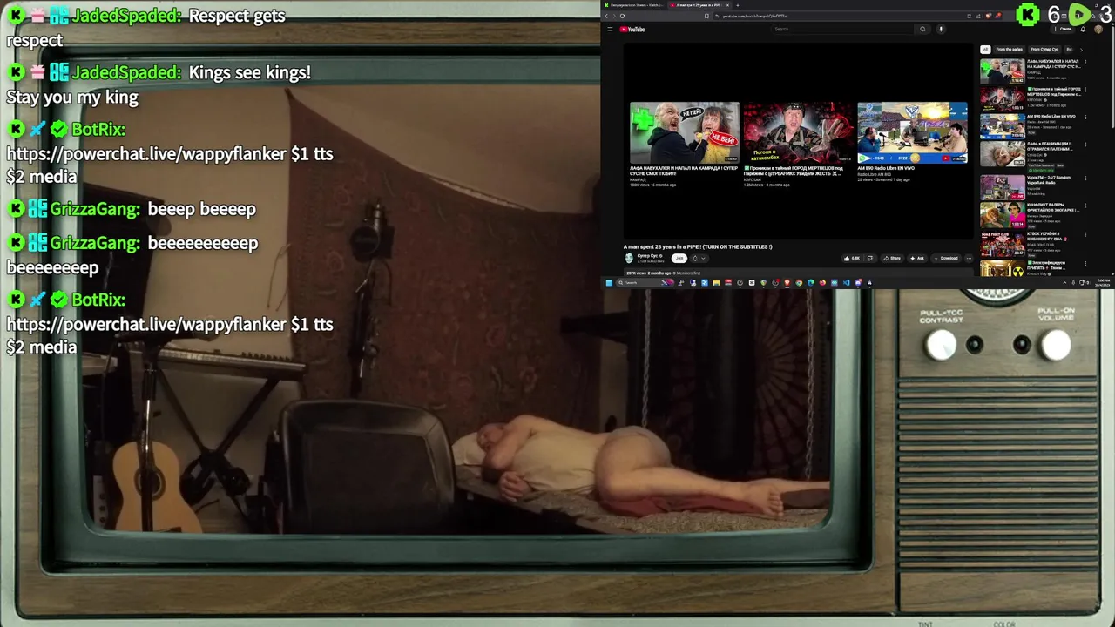Open Chrome from the taskbar
Screen dimensions: 1115x627
pos(799,282)
